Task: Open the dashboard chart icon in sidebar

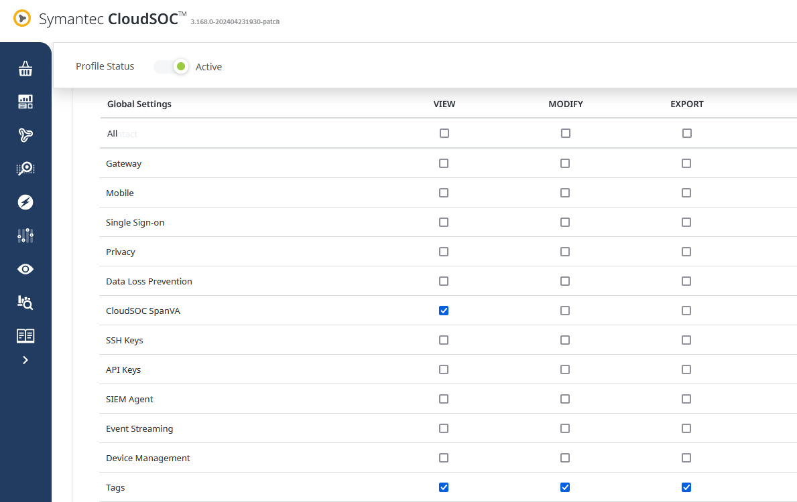Action: (x=25, y=102)
